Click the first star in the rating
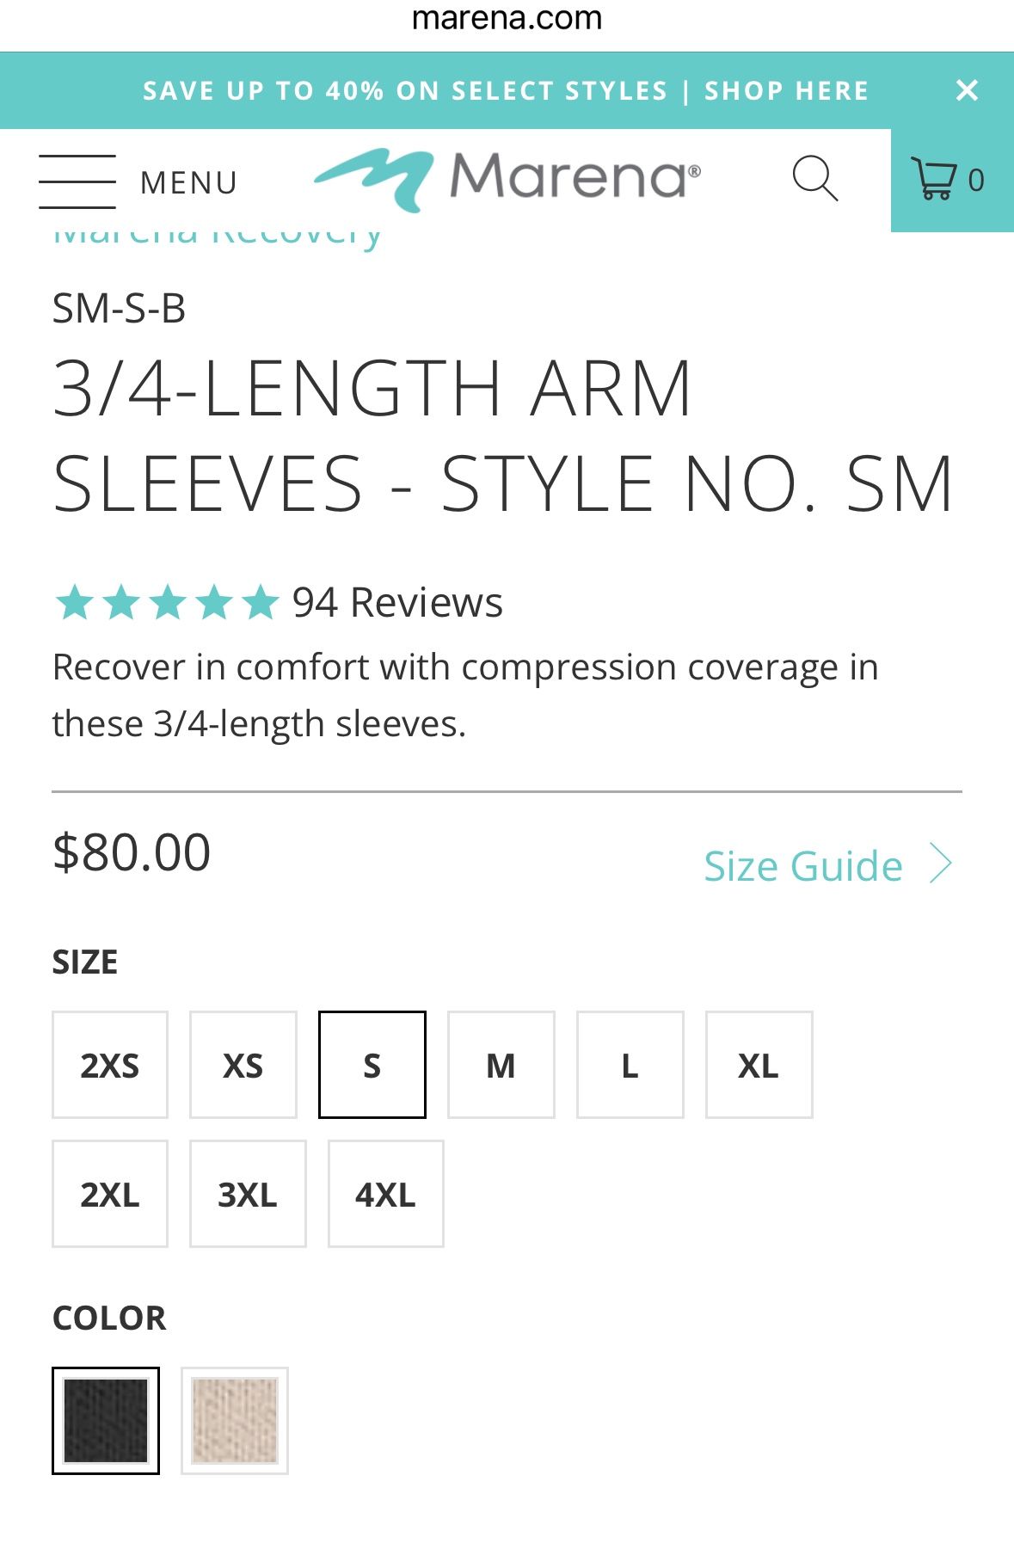 tap(76, 602)
